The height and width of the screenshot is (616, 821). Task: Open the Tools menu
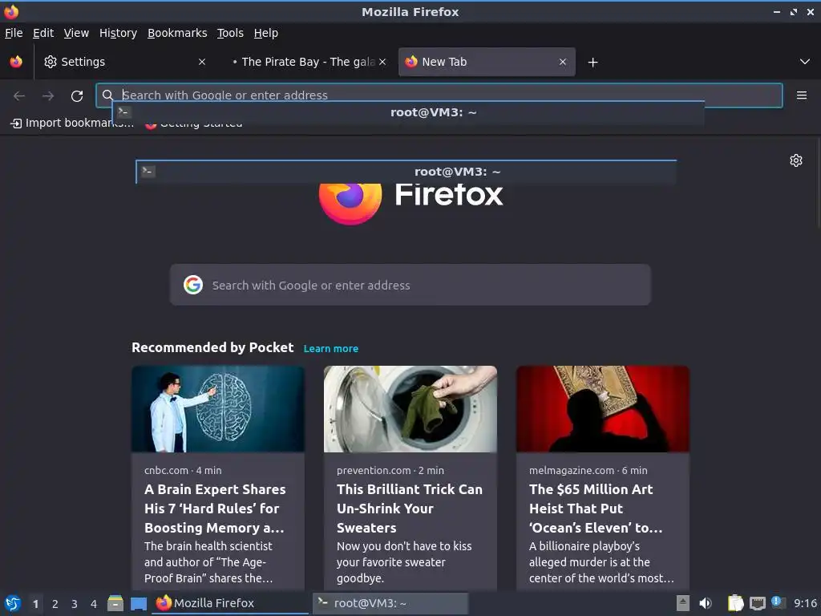230,33
